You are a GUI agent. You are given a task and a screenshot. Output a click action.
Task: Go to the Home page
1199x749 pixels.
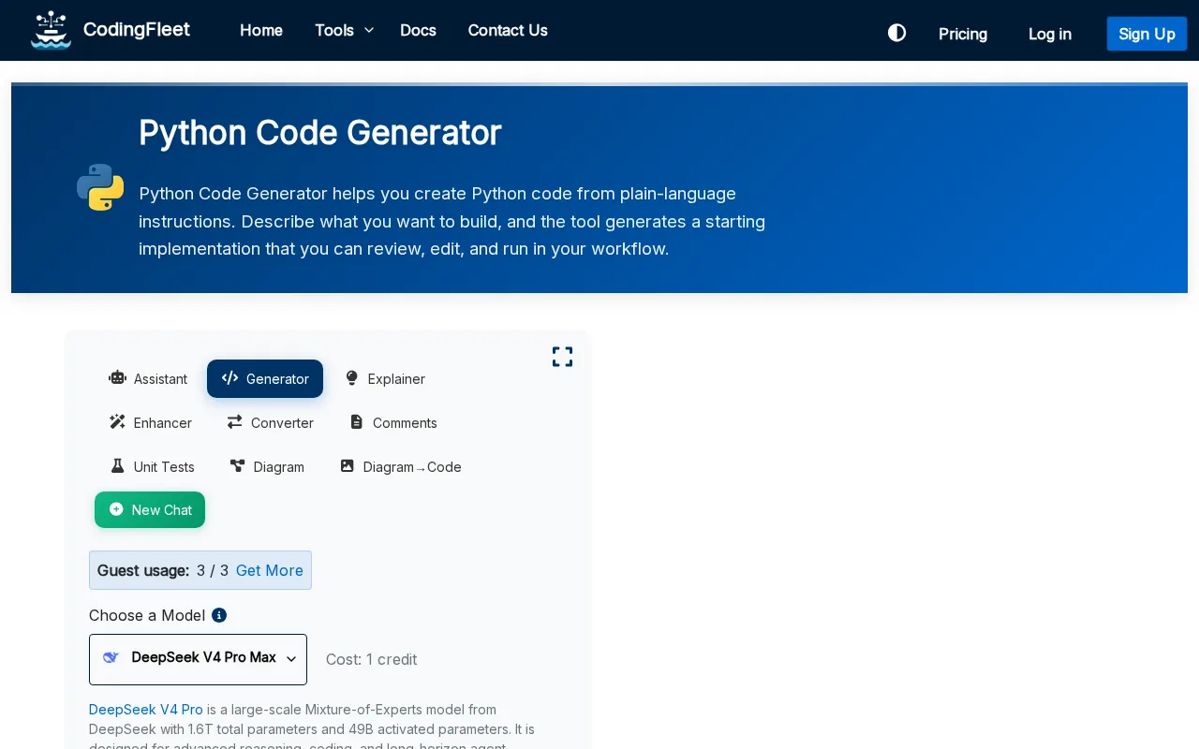[x=261, y=30]
